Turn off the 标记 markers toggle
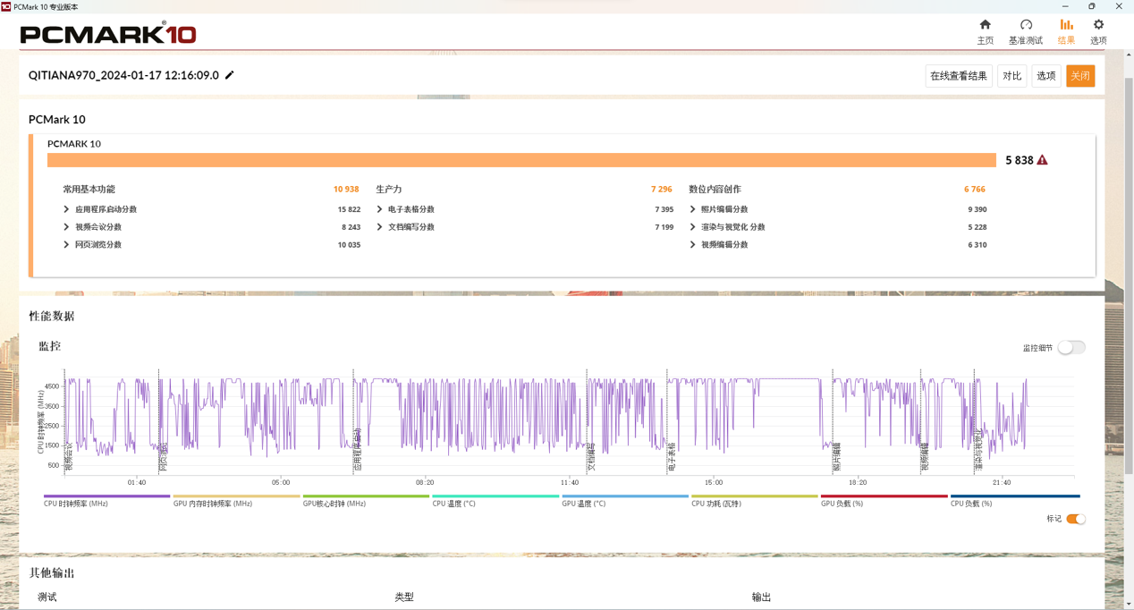Screen dimensions: 1134x610 click(1076, 519)
